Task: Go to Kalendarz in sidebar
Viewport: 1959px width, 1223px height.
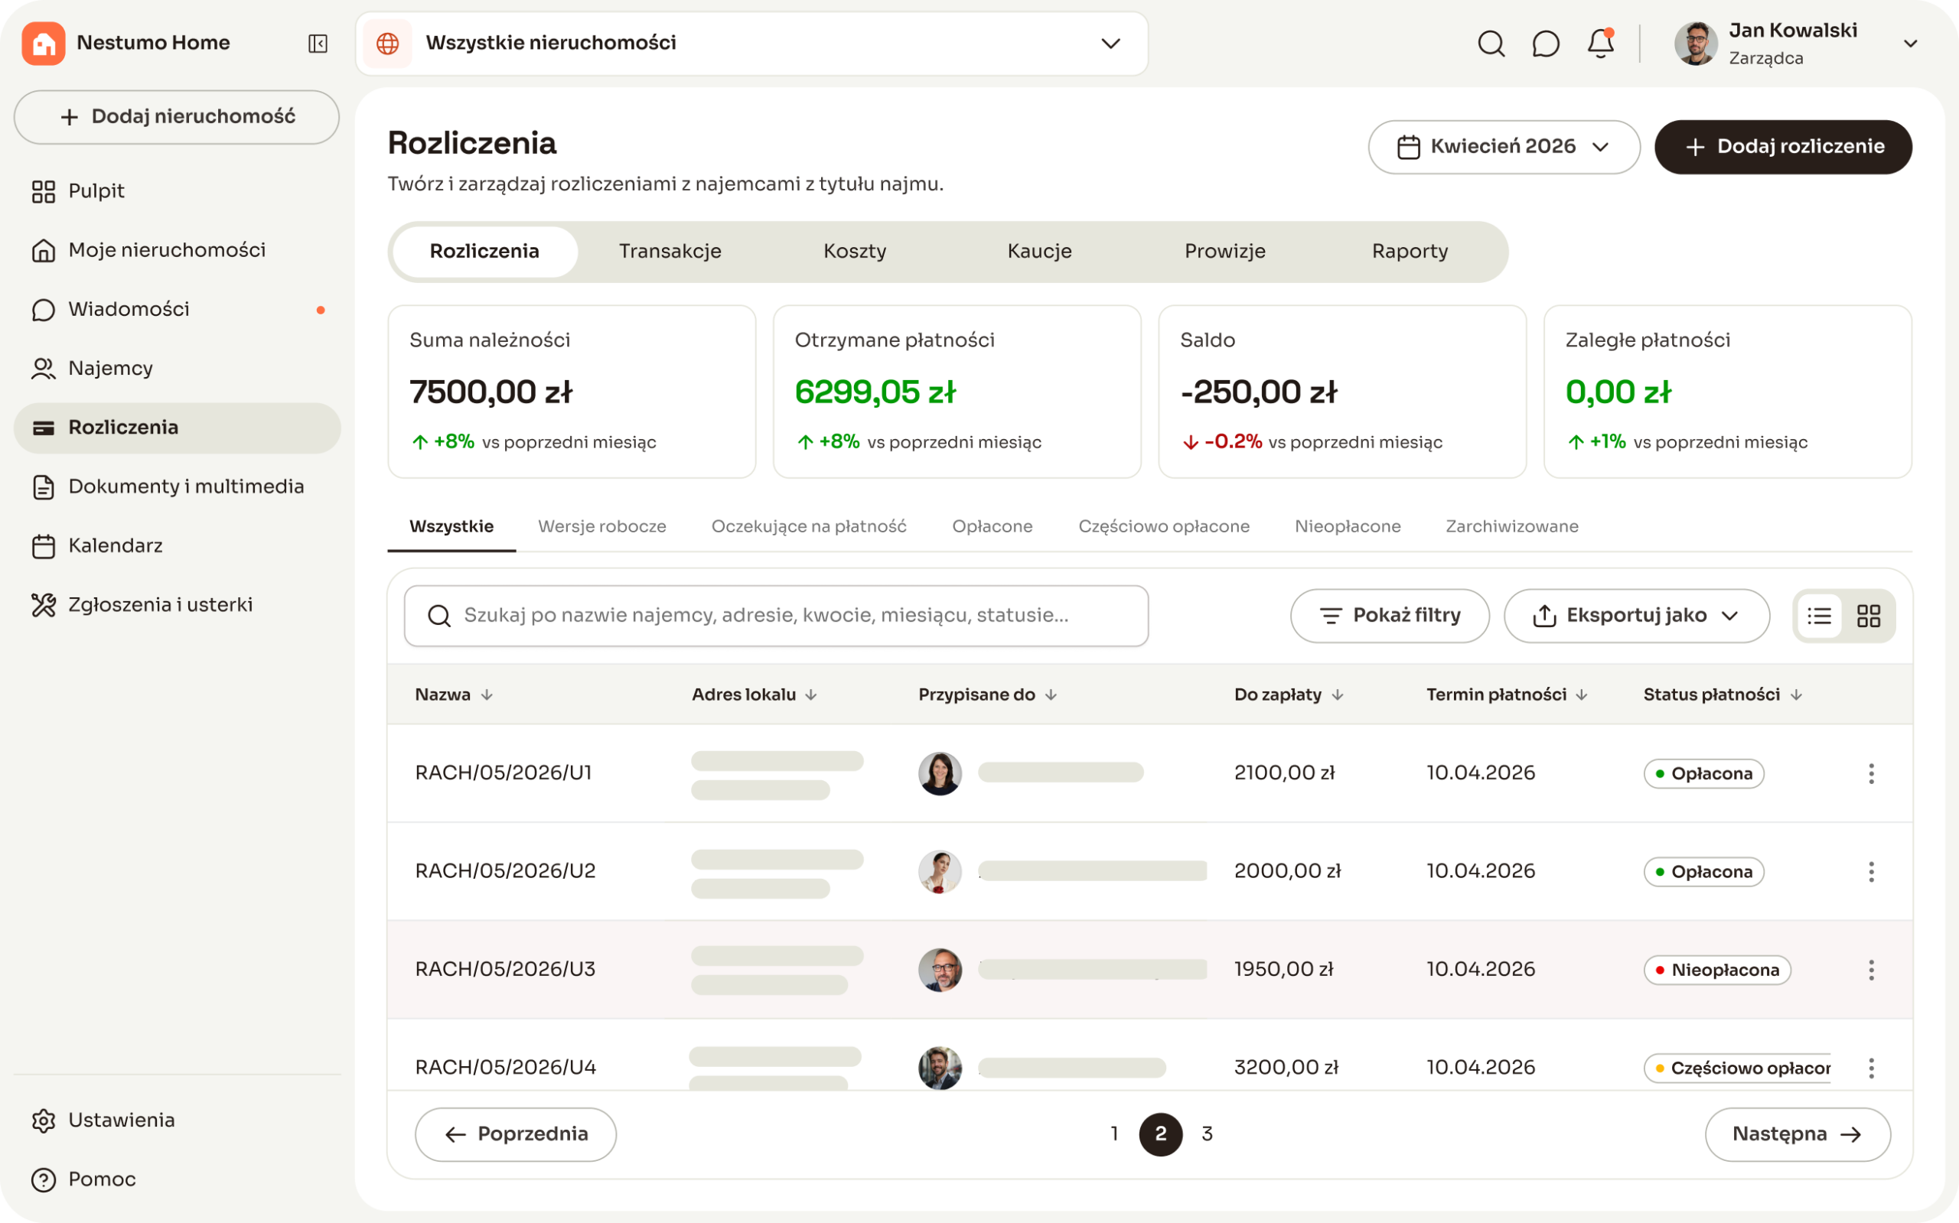Action: coord(178,546)
